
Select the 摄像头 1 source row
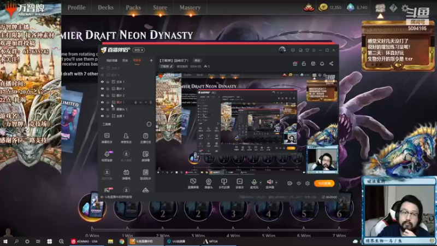127,109
